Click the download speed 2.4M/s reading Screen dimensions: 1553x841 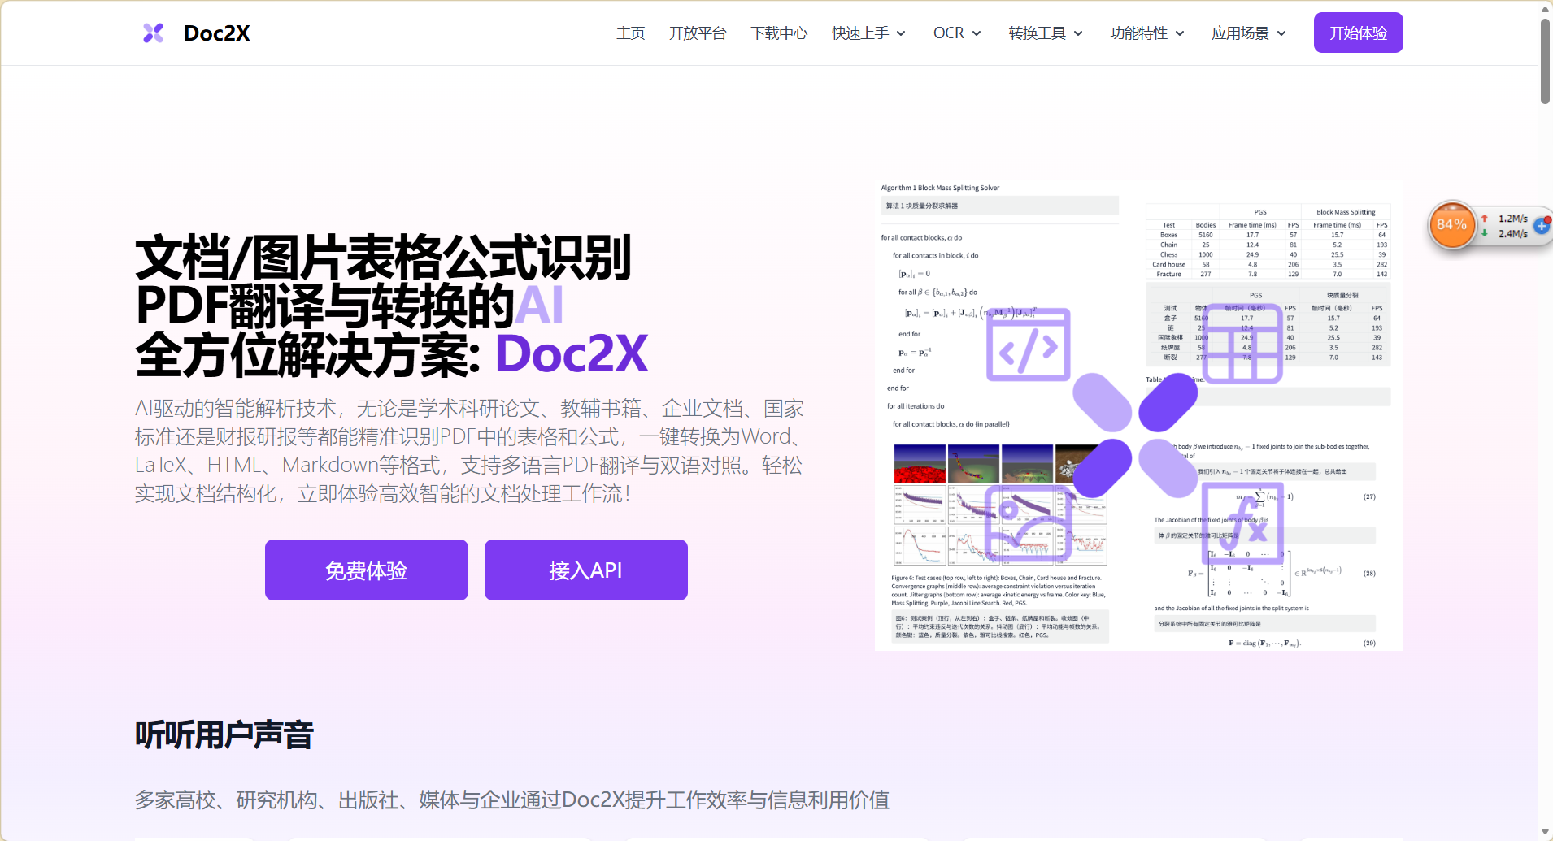coord(1512,233)
